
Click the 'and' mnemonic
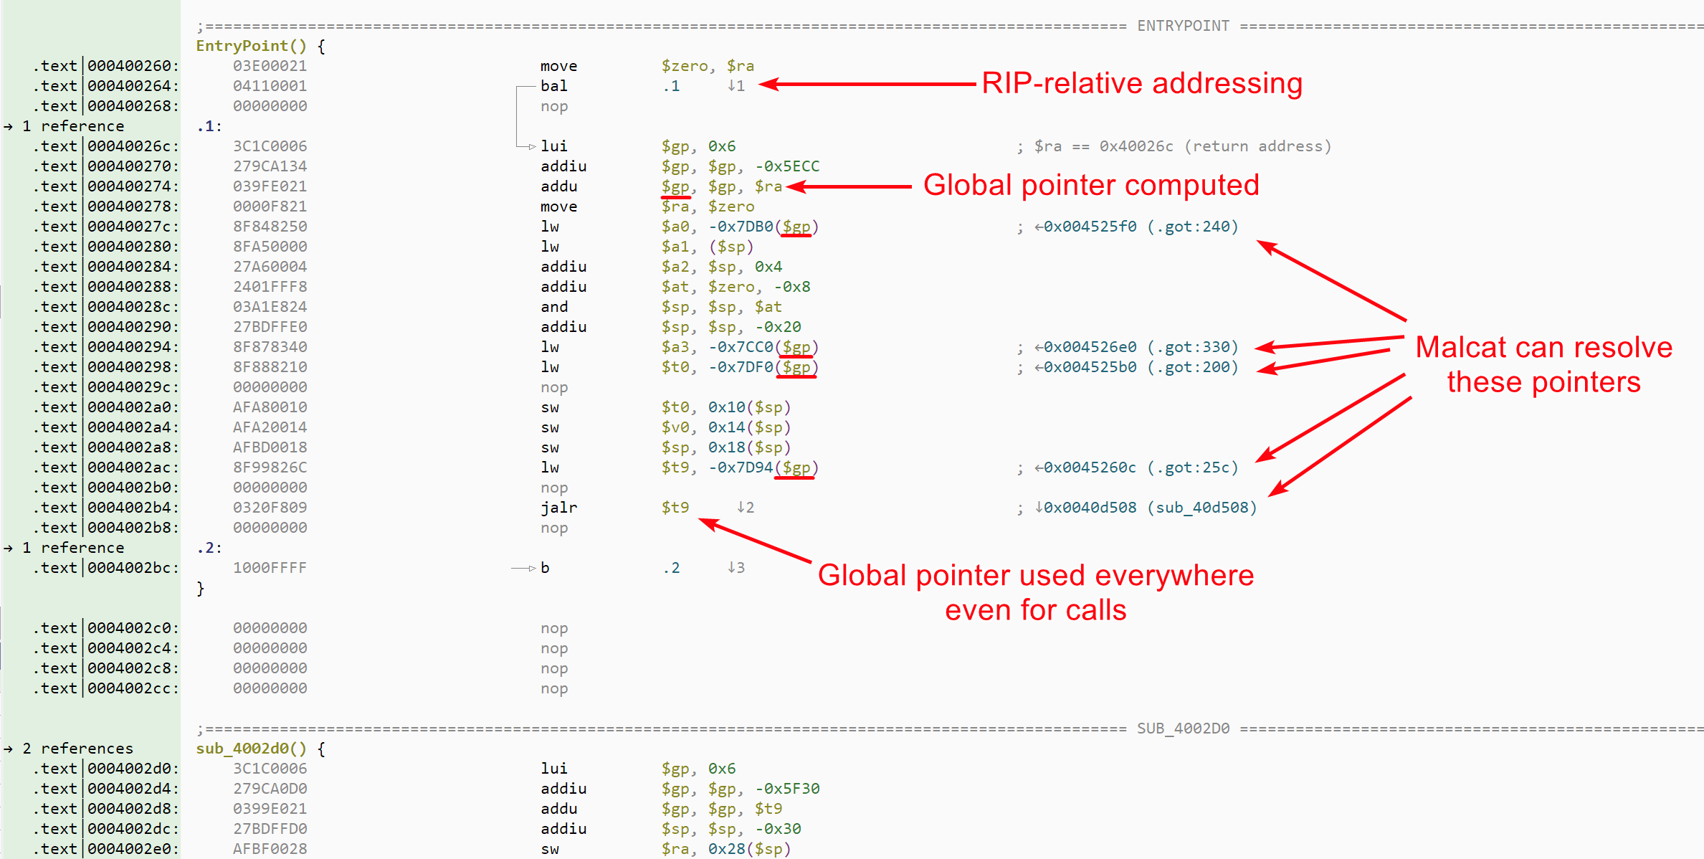point(554,307)
